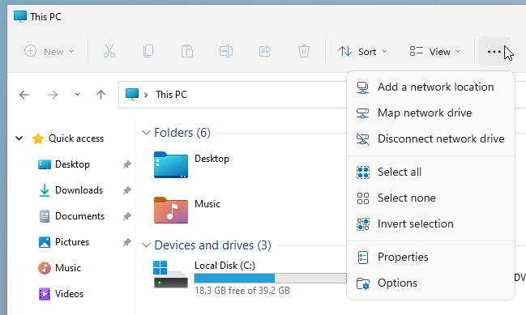Open Downloads in Quick access sidebar
This screenshot has width=526, height=315.
click(79, 190)
